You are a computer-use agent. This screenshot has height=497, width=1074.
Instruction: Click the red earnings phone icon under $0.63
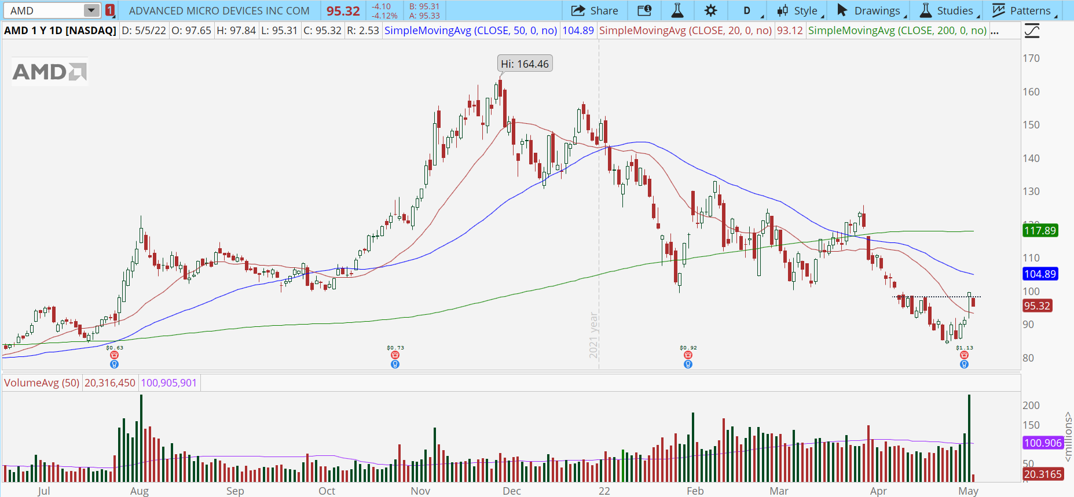click(x=114, y=355)
